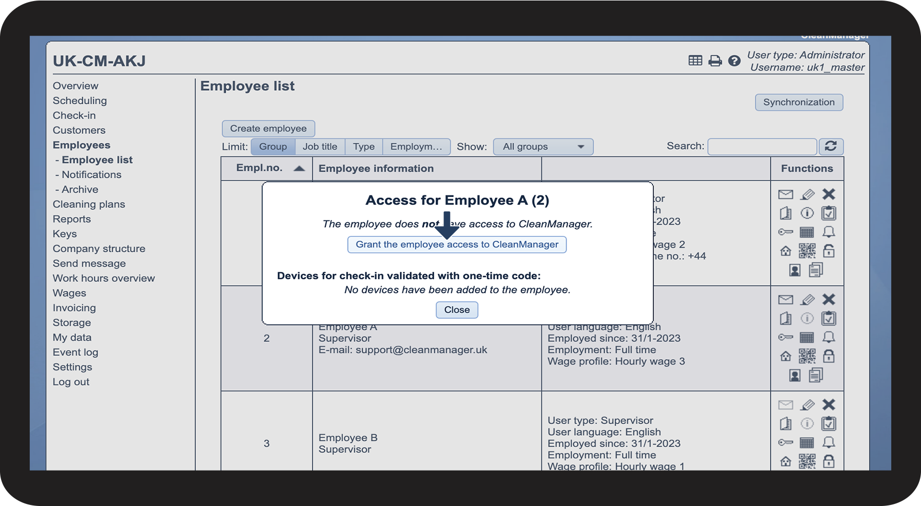Click Log out in the sidebar

coord(71,382)
